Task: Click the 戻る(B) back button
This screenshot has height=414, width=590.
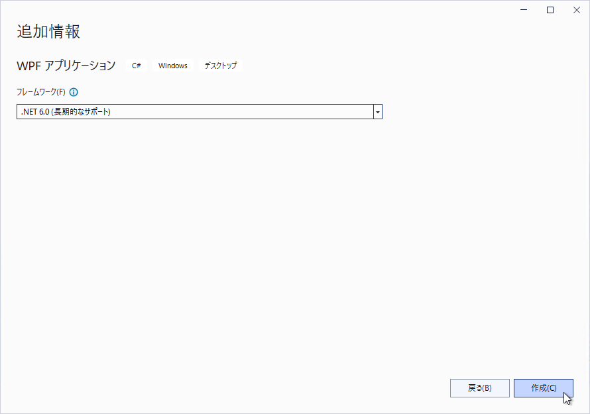Action: pyautogui.click(x=480, y=388)
